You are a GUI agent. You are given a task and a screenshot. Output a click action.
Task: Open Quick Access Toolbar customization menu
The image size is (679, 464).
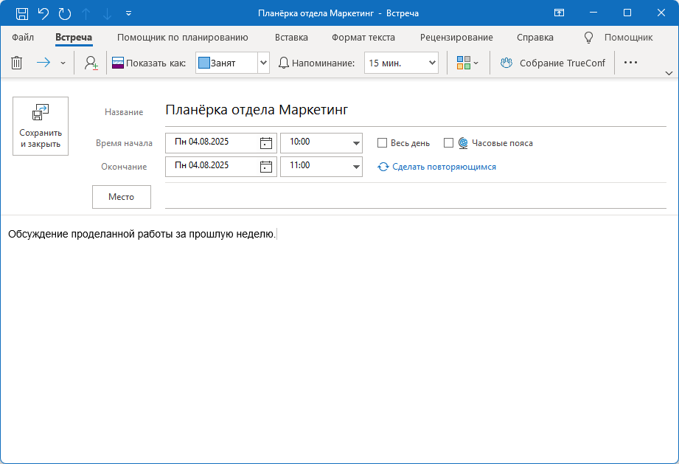128,13
